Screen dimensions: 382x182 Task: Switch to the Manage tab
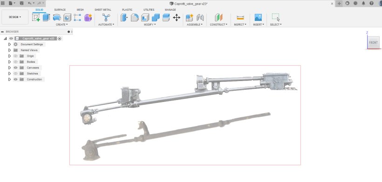171,10
